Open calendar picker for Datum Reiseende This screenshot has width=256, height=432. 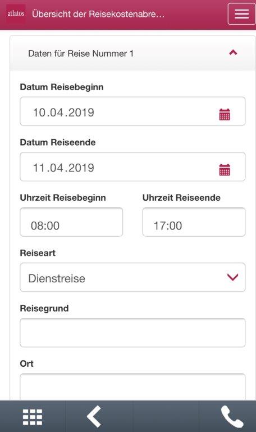click(225, 170)
